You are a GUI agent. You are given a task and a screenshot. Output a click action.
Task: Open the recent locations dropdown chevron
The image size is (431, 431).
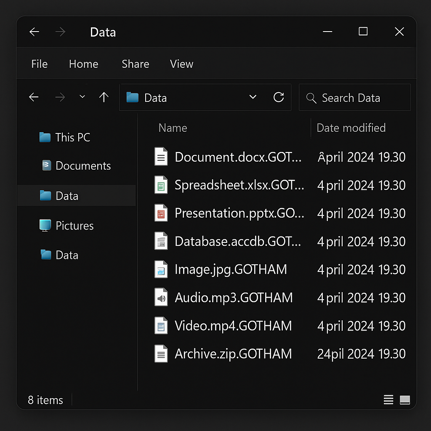point(82,97)
